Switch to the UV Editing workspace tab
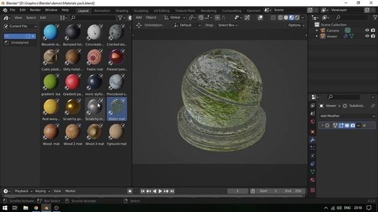Viewport: 378px width, 212px height. click(x=161, y=11)
